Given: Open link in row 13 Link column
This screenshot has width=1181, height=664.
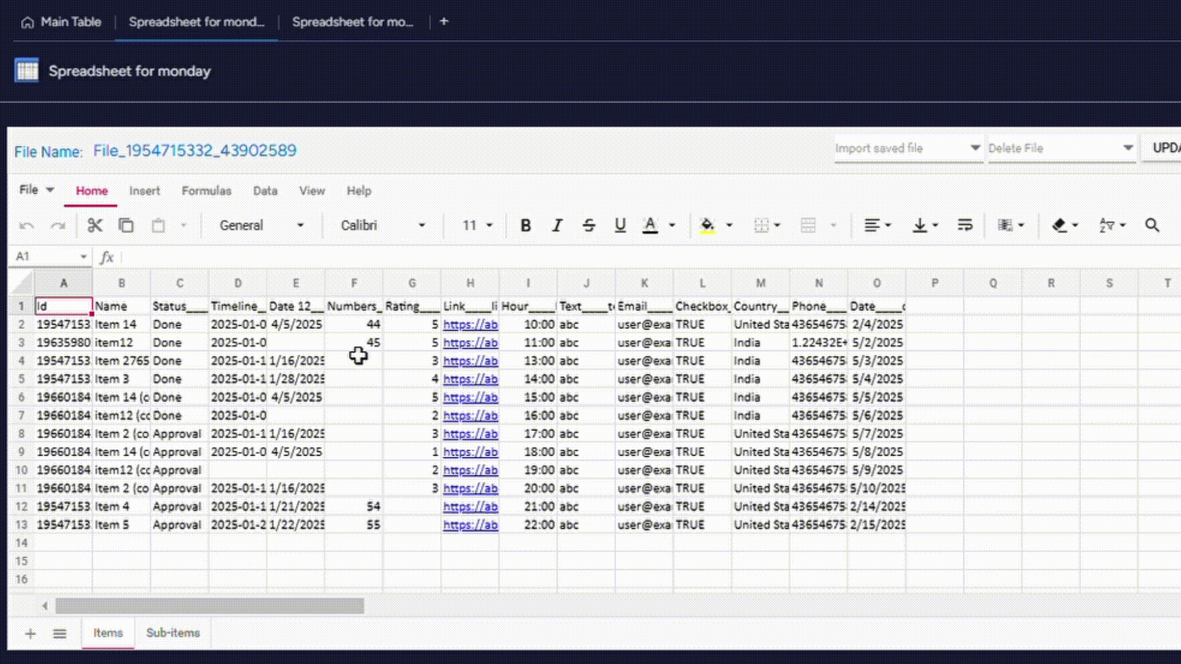Looking at the screenshot, I should point(471,525).
